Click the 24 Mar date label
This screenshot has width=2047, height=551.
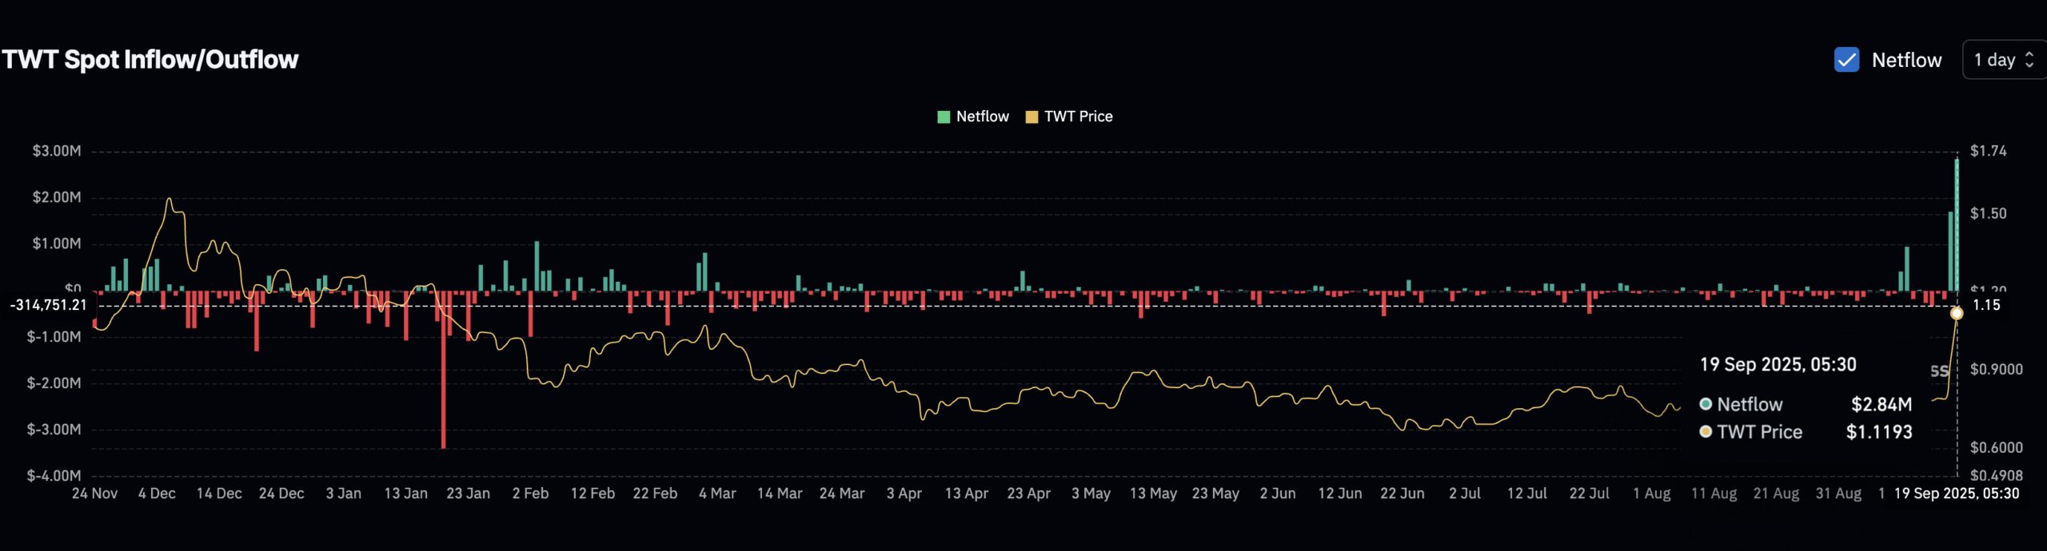click(x=842, y=494)
